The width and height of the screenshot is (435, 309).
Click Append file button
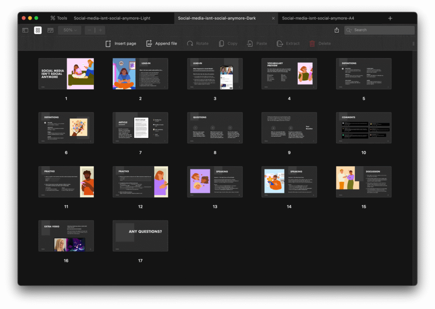[161, 44]
